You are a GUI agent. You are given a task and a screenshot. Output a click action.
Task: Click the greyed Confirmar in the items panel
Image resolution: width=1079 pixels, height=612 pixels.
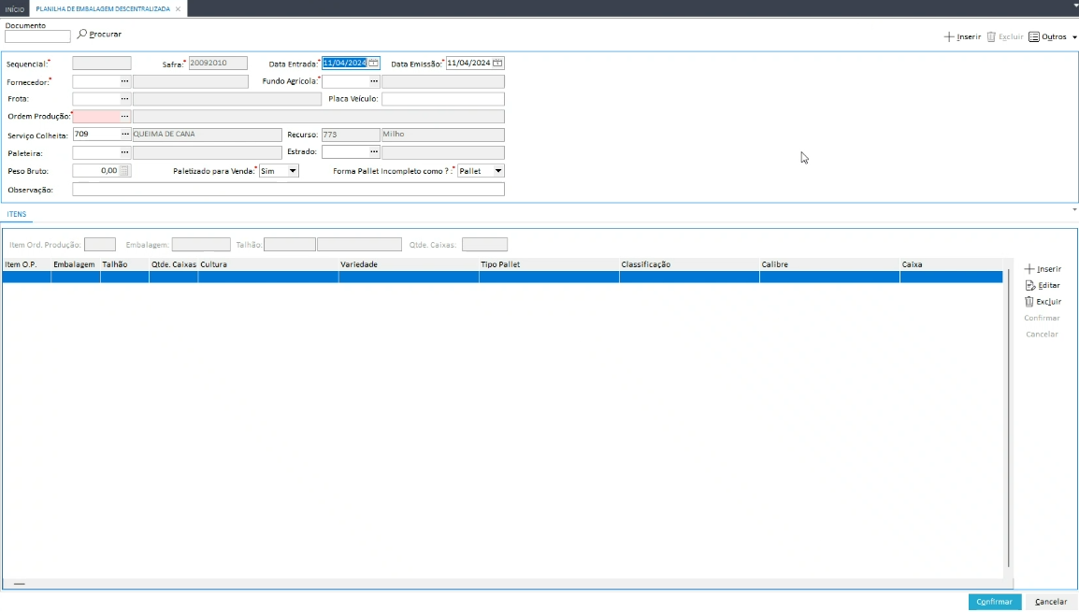point(1042,318)
